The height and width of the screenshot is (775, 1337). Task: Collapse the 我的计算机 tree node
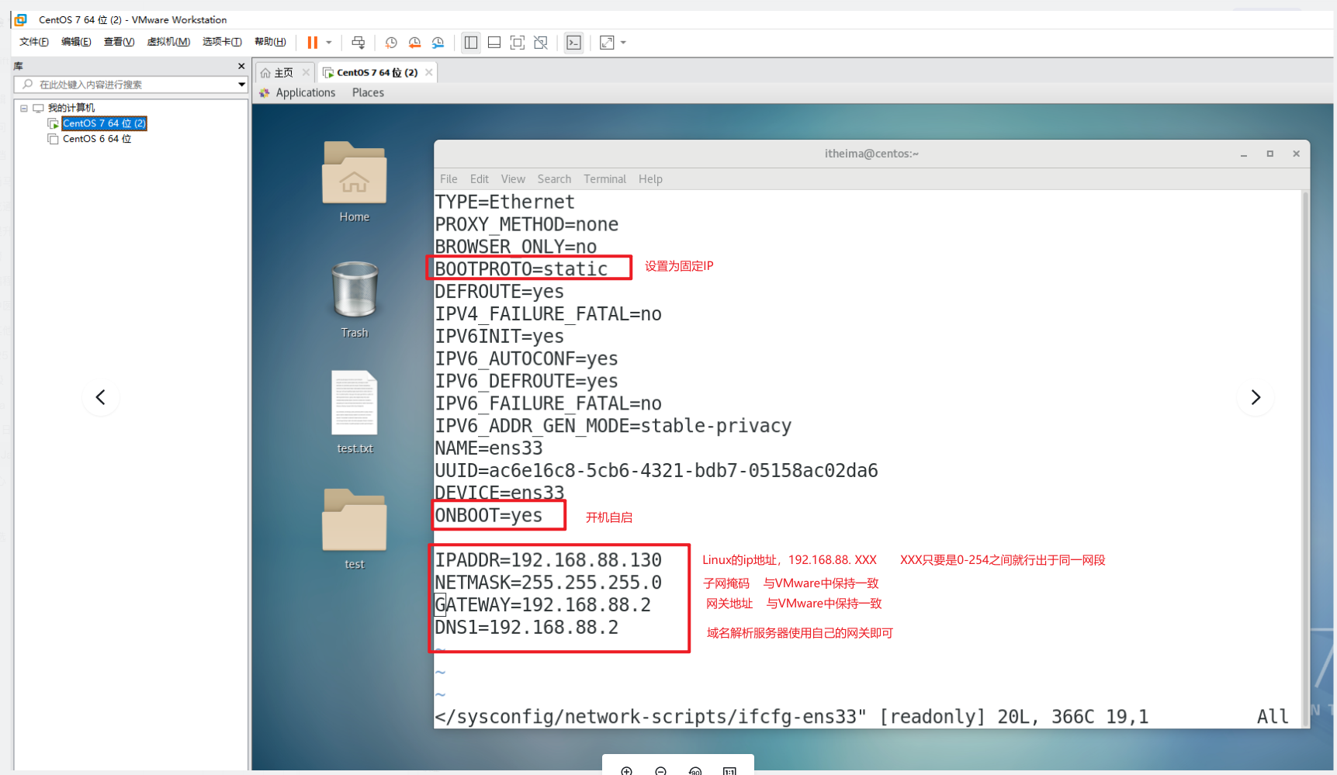click(23, 108)
